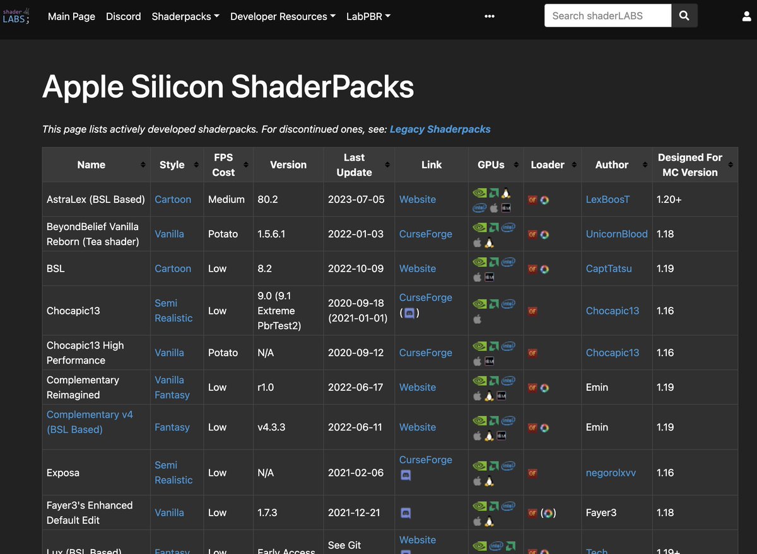Viewport: 757px width, 554px height.
Task: Sort table by Style column arrows
Action: coord(195,164)
